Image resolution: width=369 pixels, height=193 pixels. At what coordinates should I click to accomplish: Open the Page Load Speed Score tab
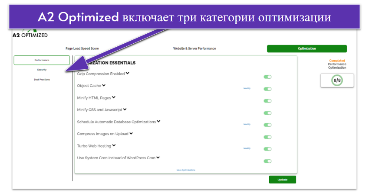coord(82,48)
